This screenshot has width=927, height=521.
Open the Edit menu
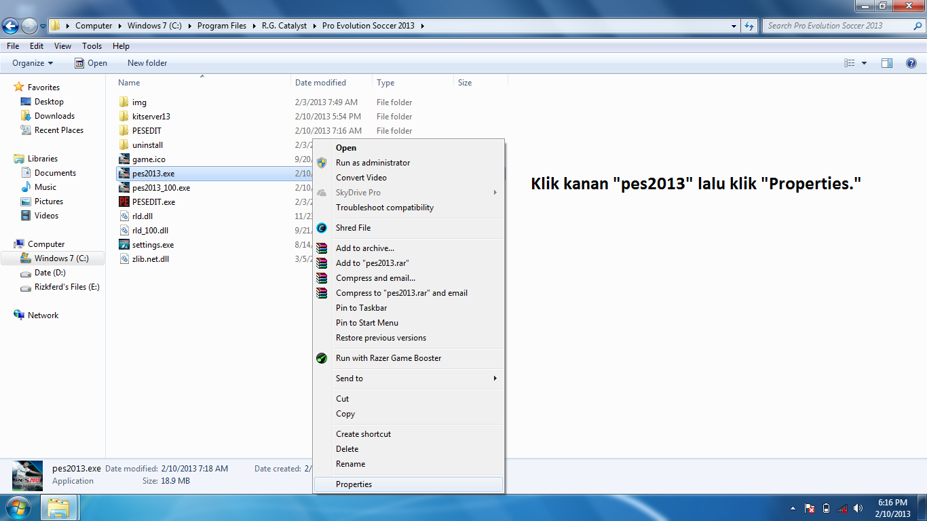pos(37,46)
